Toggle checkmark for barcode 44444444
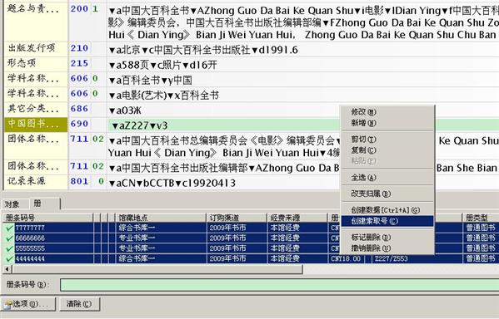 point(9,258)
